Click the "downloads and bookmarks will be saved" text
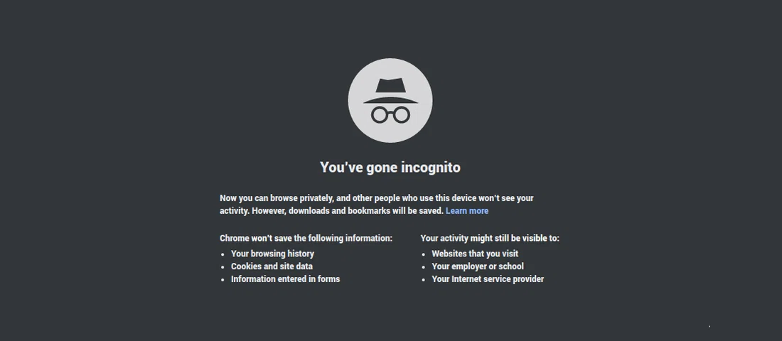 pyautogui.click(x=363, y=211)
